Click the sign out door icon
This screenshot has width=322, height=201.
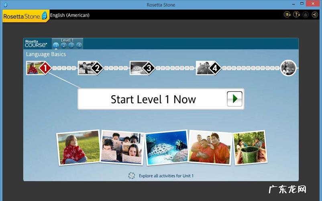[315, 15]
